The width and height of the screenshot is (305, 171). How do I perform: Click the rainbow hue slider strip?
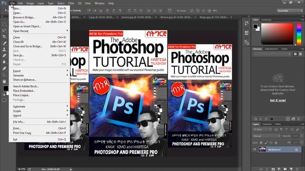[x=299, y=34]
